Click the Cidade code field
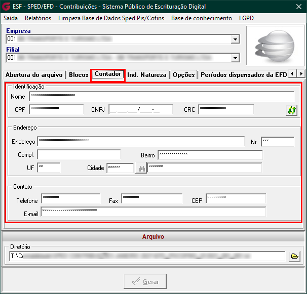 click(x=120, y=168)
